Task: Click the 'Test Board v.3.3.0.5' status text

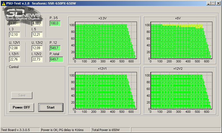Action: [x=15, y=130]
